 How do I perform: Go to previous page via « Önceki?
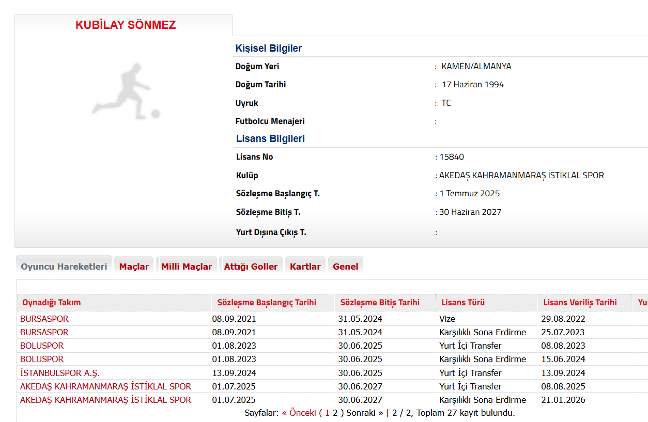coord(299,413)
